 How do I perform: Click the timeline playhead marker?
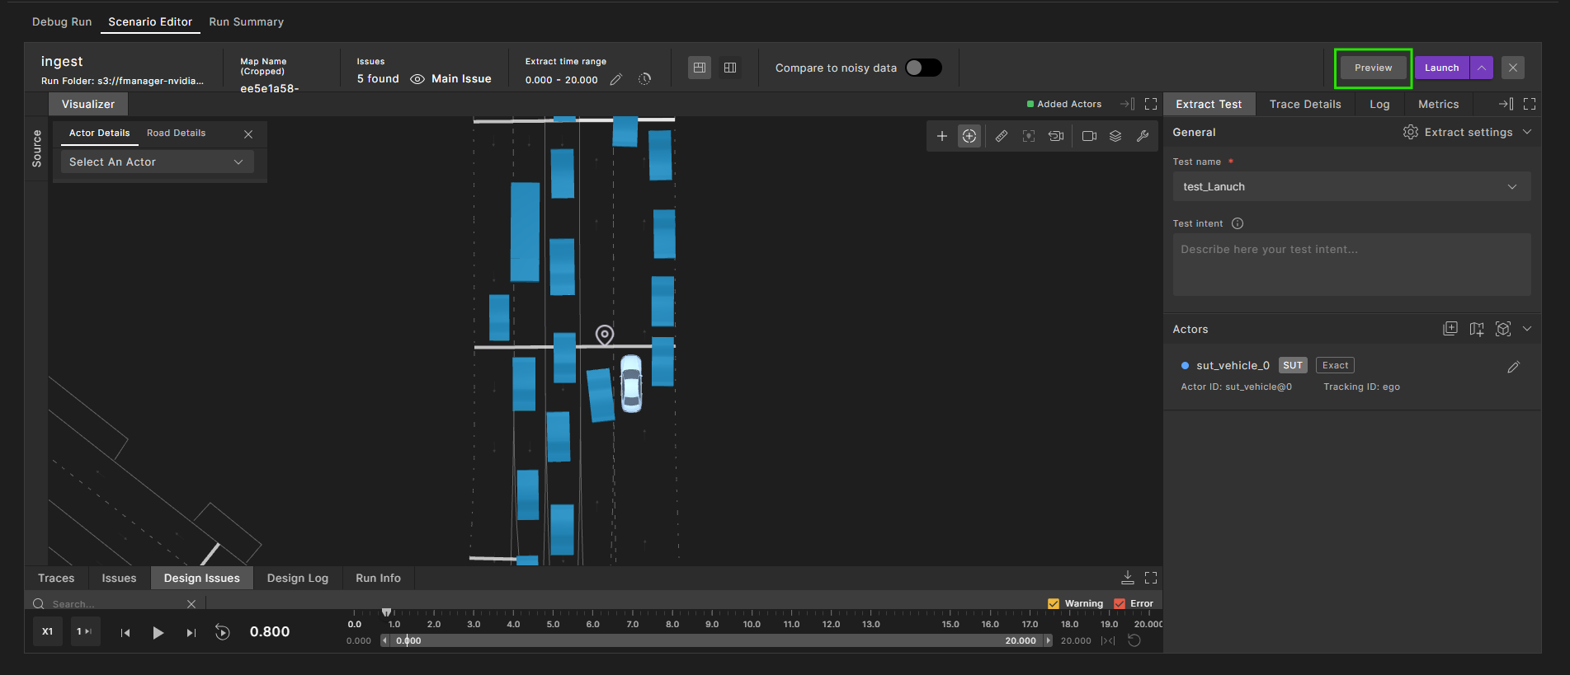coord(386,612)
